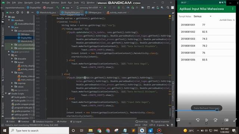Screen dimensions: 239x134
Task: Hide the project tool window panel
Action: pyautogui.click(x=32, y=12)
